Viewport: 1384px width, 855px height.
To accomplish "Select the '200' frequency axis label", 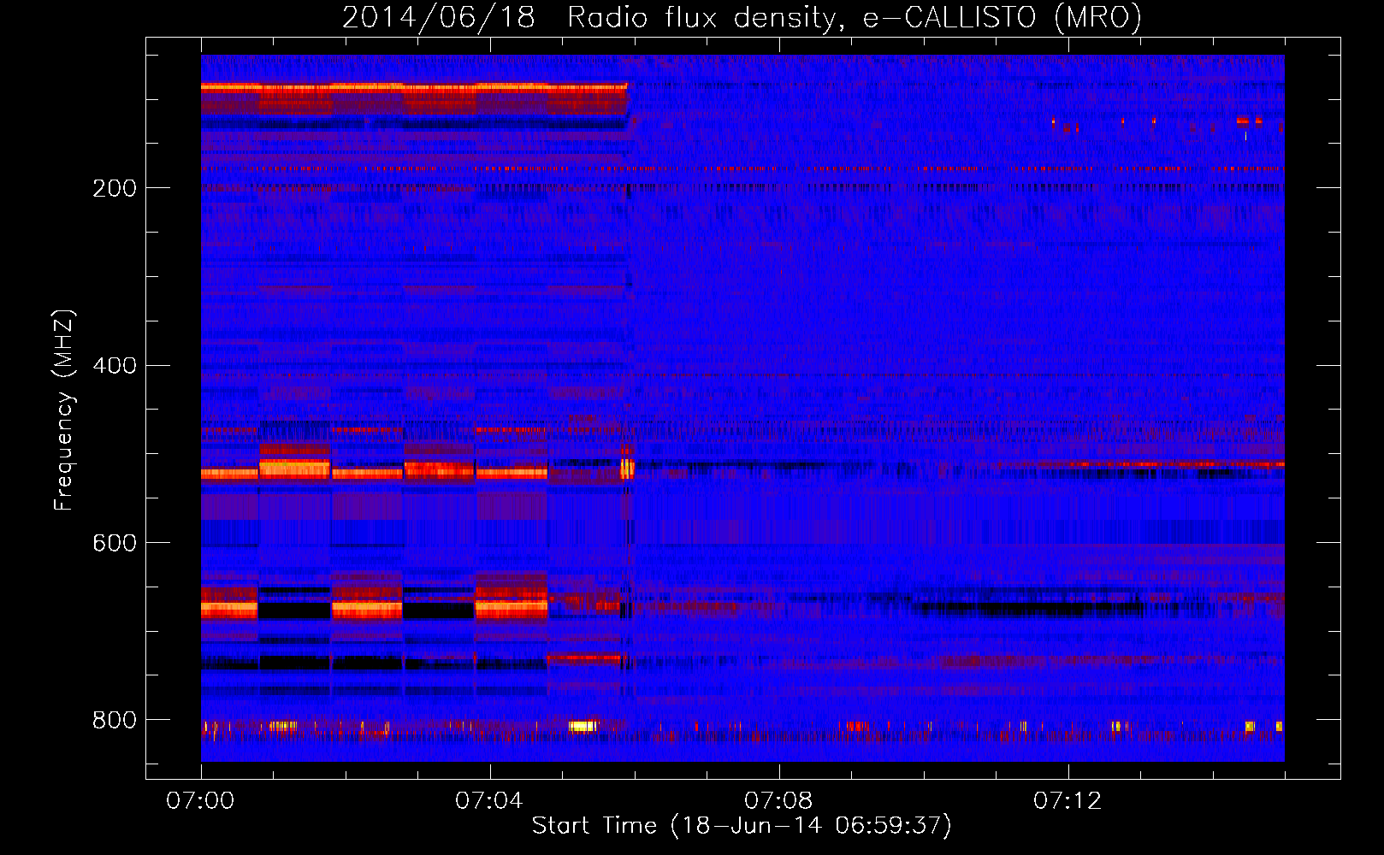I will [115, 188].
